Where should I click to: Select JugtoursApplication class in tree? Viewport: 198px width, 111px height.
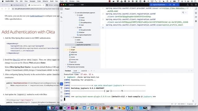(x=85, y=35)
